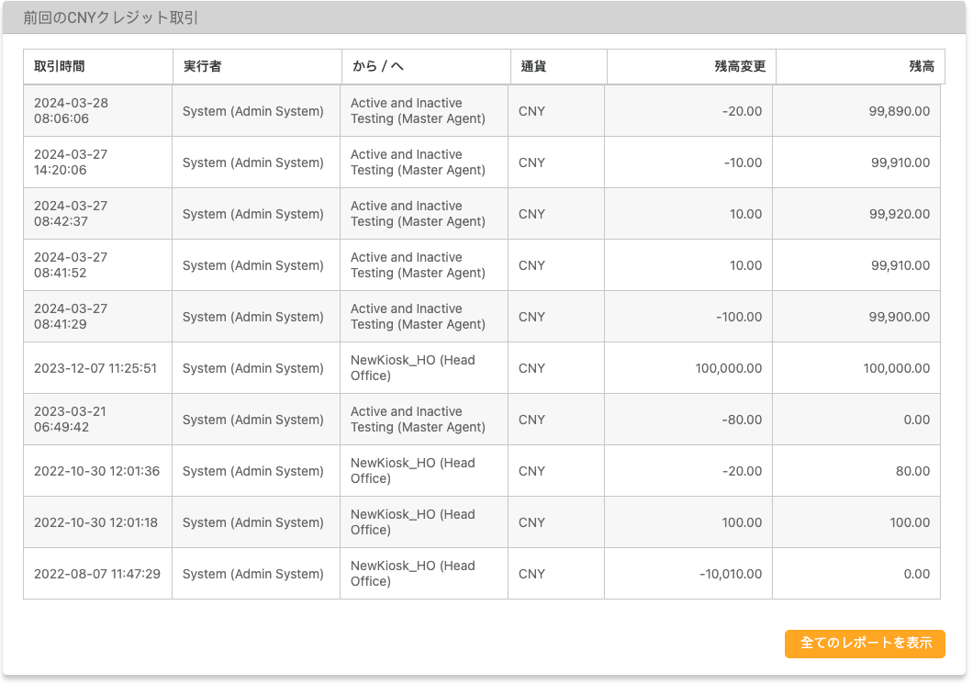Click the 2022-08-07 11:47:29 timestamp cell

point(97,574)
